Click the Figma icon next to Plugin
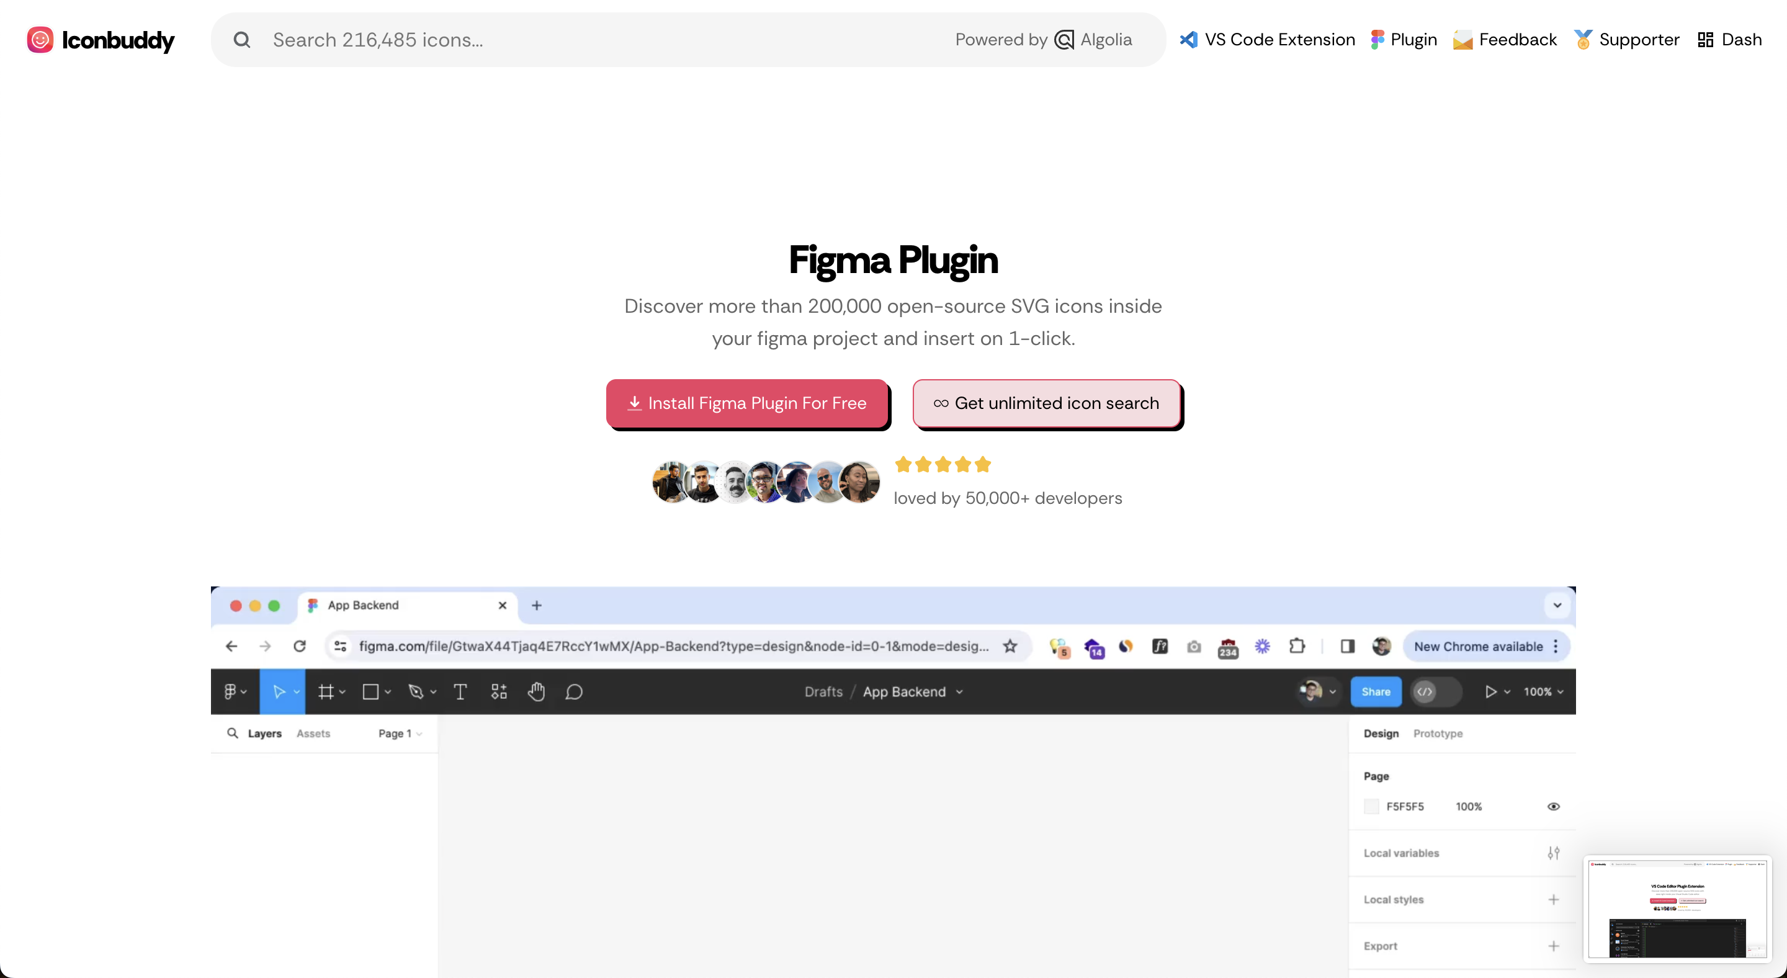This screenshot has width=1787, height=978. click(1377, 40)
